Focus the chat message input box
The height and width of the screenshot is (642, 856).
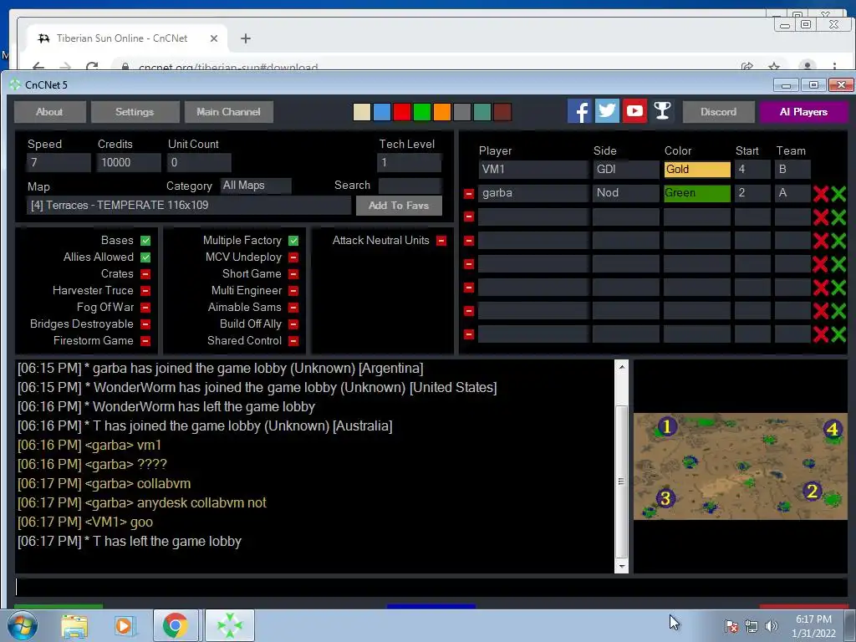tap(431, 588)
